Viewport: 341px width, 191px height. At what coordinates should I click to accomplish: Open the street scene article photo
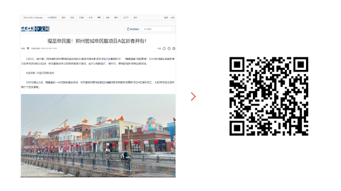[x=98, y=135]
